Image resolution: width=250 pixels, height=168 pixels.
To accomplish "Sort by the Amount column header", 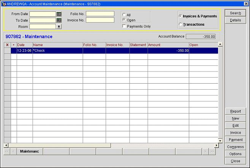I will click(x=168, y=45).
